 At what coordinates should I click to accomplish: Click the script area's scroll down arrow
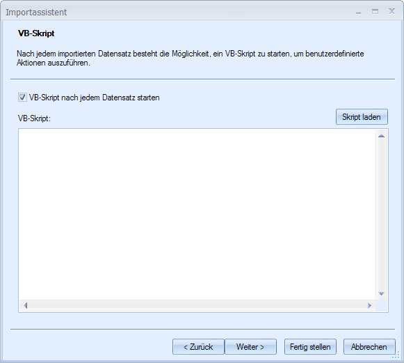coord(381,294)
